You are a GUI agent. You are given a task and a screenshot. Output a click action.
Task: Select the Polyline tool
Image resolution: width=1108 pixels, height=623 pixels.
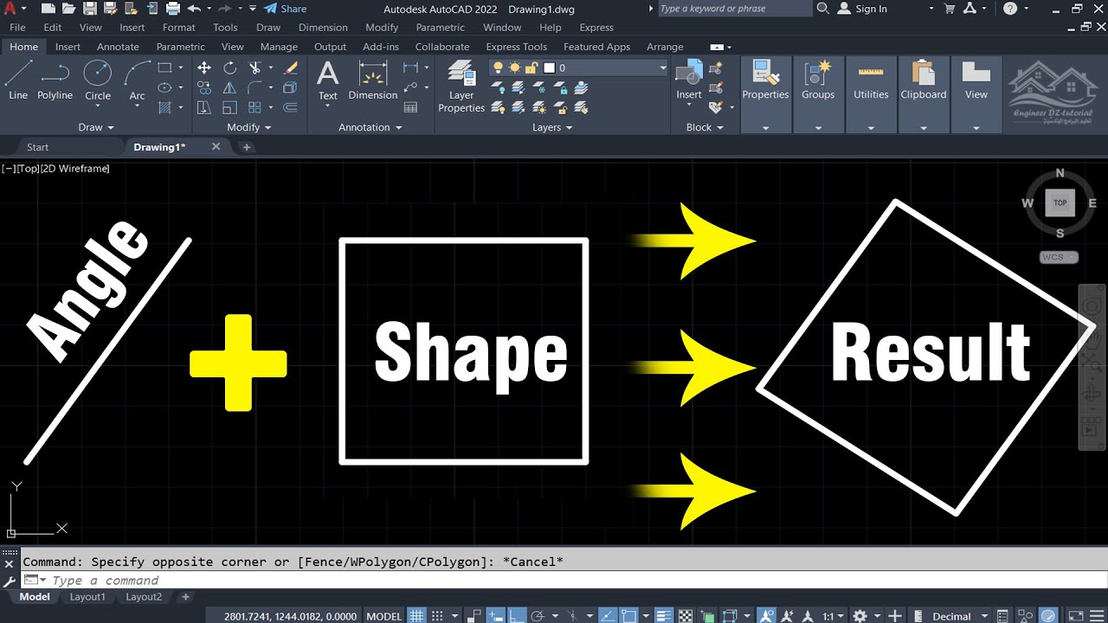[55, 80]
